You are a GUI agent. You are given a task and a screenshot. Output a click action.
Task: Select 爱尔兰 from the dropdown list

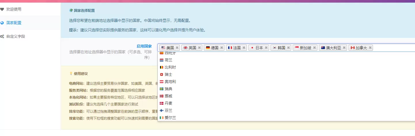286,118
